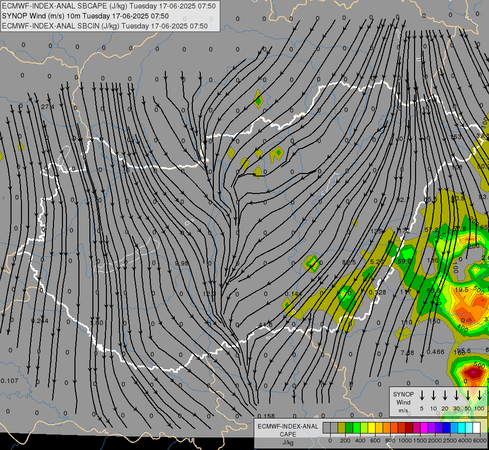Click the '108' value on the map

457,167
